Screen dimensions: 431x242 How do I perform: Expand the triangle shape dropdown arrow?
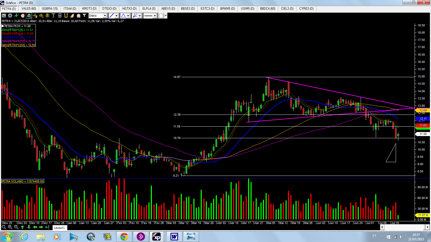tap(128, 16)
